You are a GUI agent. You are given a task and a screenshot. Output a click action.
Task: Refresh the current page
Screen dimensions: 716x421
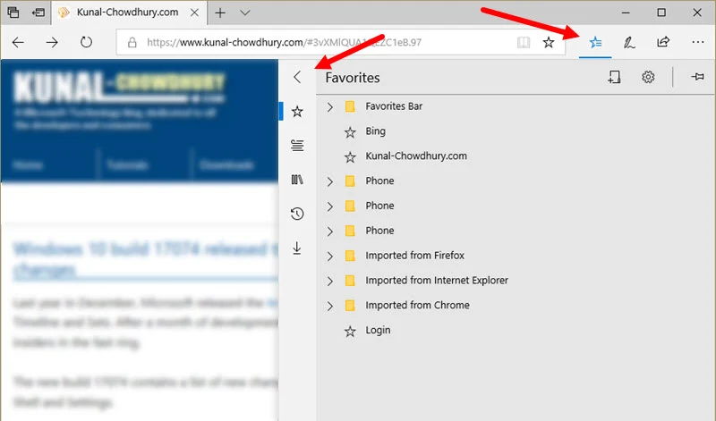(x=86, y=42)
